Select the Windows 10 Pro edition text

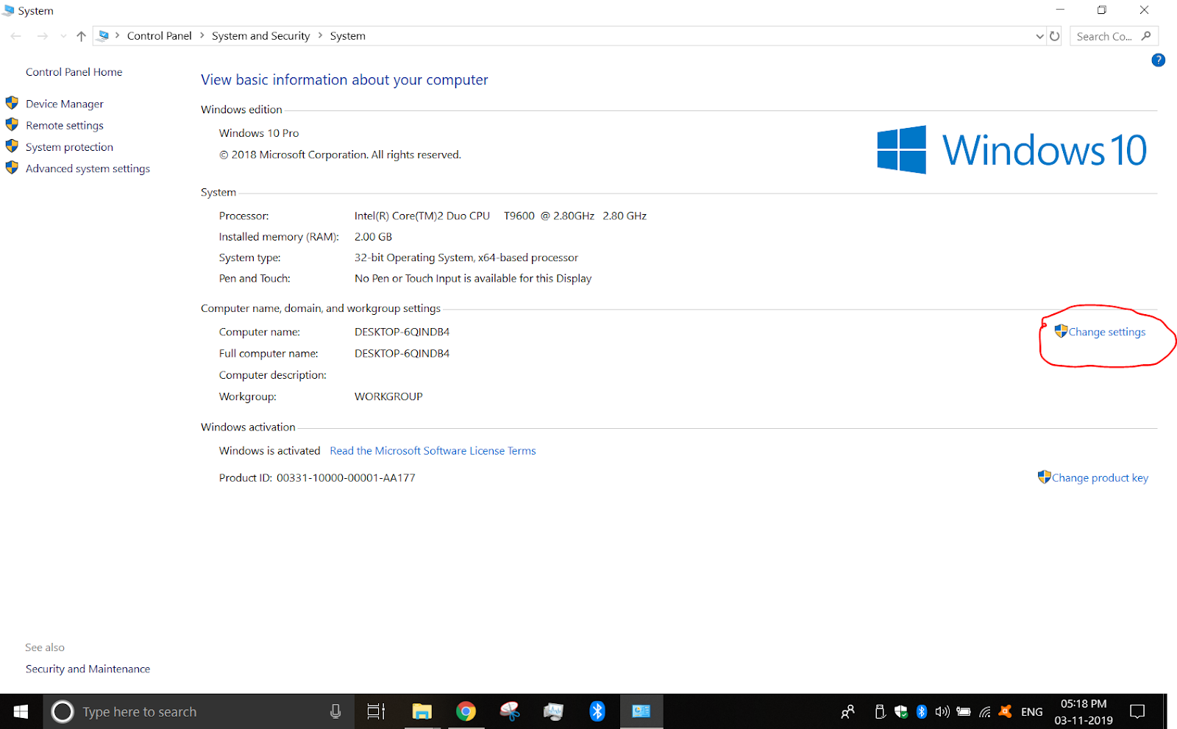(x=259, y=133)
